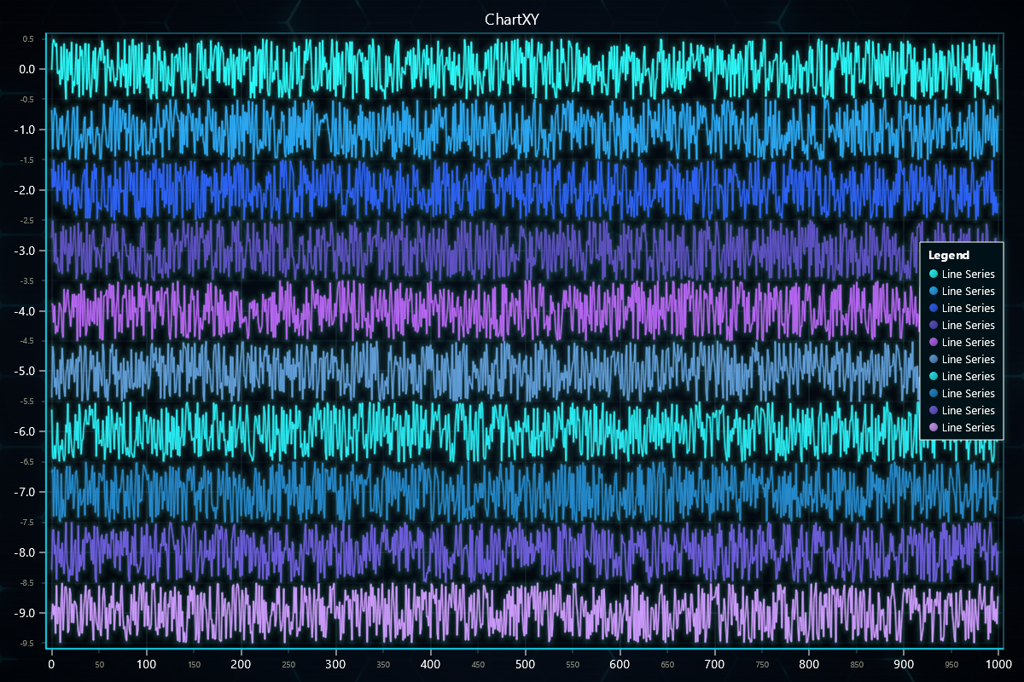Toggle the third Line Series legend entry

click(x=961, y=308)
